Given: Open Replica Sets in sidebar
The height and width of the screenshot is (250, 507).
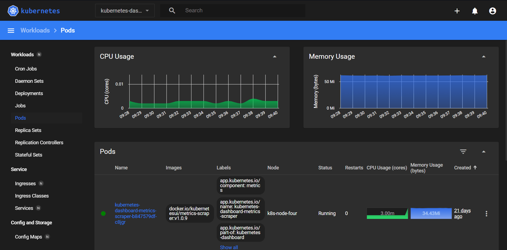Looking at the screenshot, I should pos(28,130).
